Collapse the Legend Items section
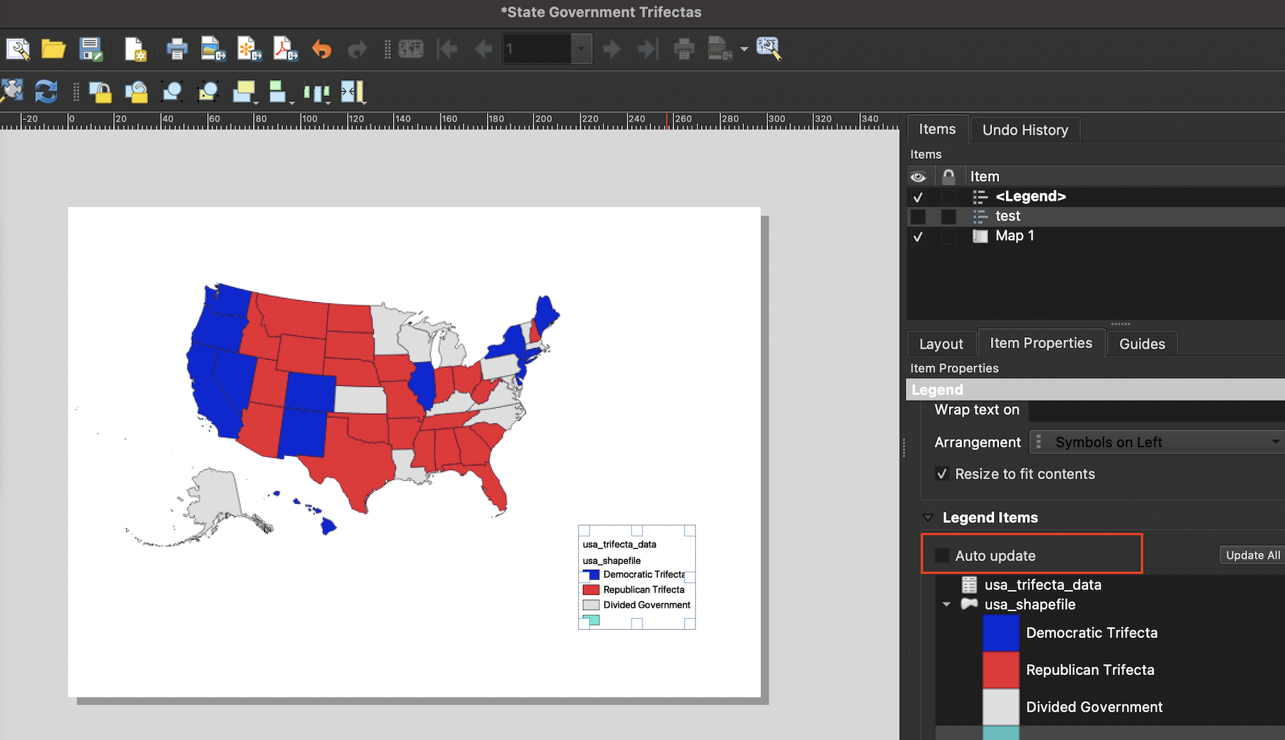Image resolution: width=1285 pixels, height=740 pixels. coord(928,518)
